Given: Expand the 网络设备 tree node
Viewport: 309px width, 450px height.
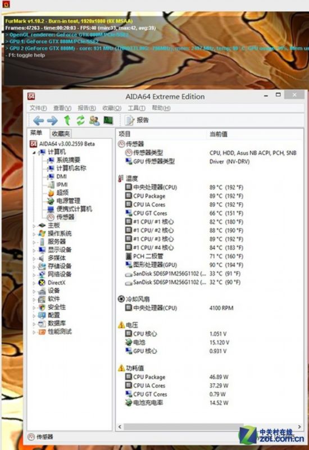Looking at the screenshot, I should [34, 275].
